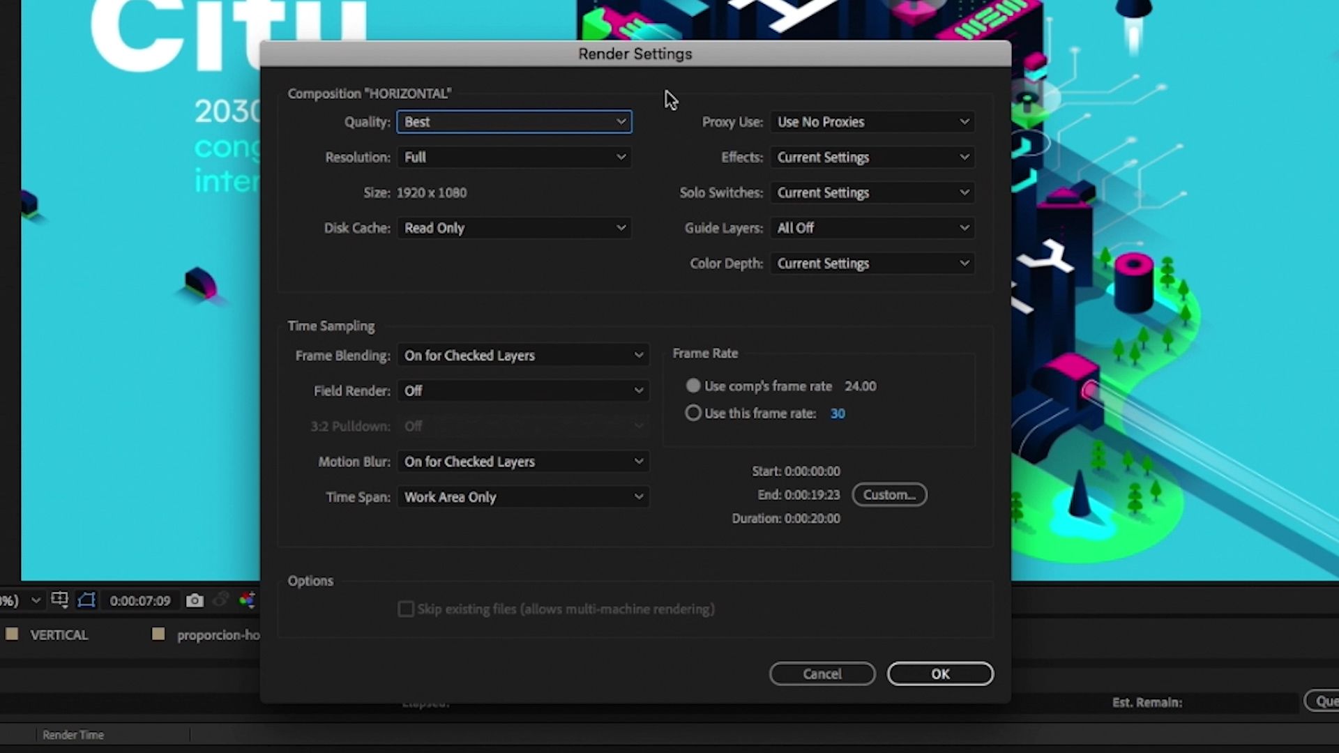Viewport: 1339px width, 753px height.
Task: Open the Solo Switches dropdown
Action: (x=872, y=193)
